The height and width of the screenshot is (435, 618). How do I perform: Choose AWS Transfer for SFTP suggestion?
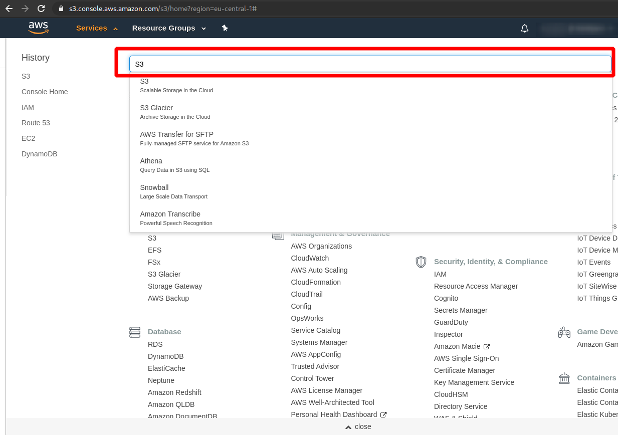click(370, 138)
